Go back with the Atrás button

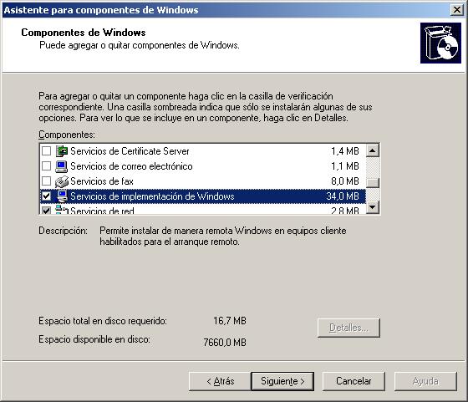pos(221,381)
